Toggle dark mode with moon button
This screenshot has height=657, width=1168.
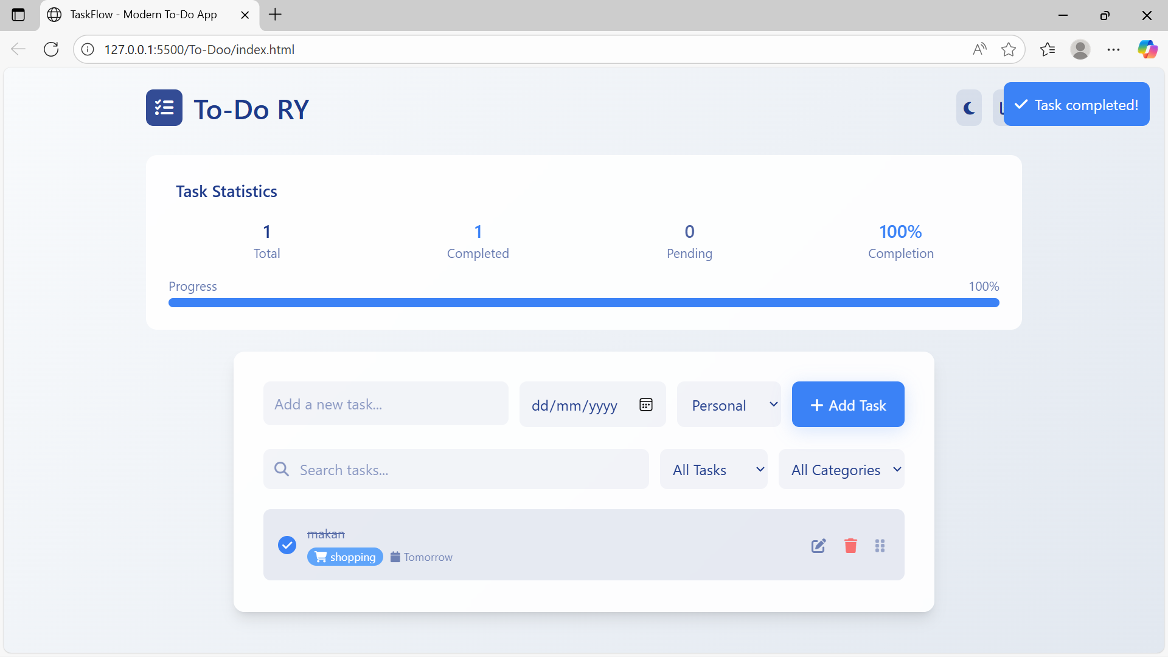coord(968,108)
